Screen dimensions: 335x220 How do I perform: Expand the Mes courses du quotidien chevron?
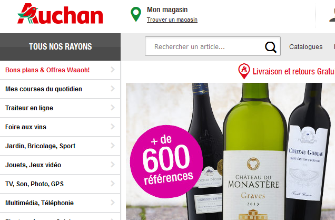coord(113,89)
